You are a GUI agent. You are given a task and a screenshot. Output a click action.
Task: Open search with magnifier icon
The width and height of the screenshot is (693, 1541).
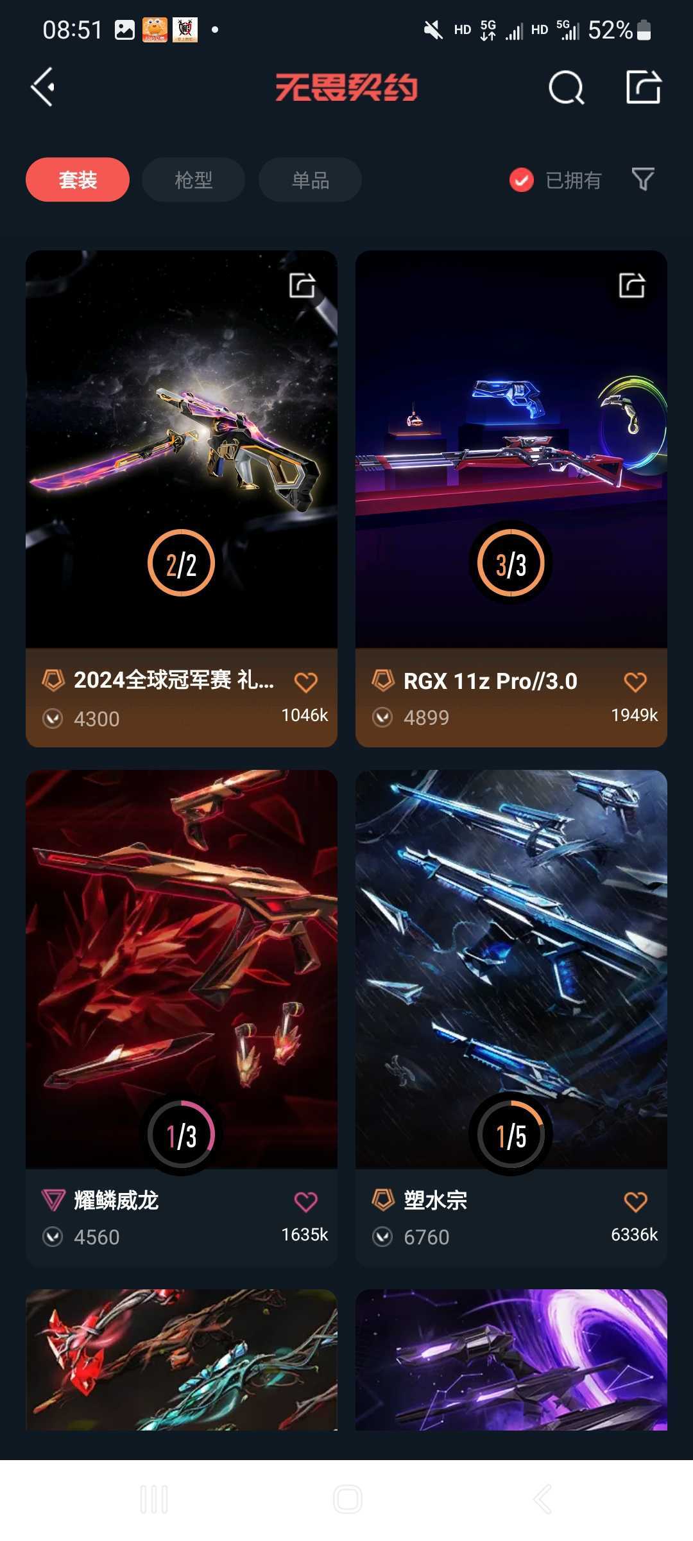tap(567, 87)
